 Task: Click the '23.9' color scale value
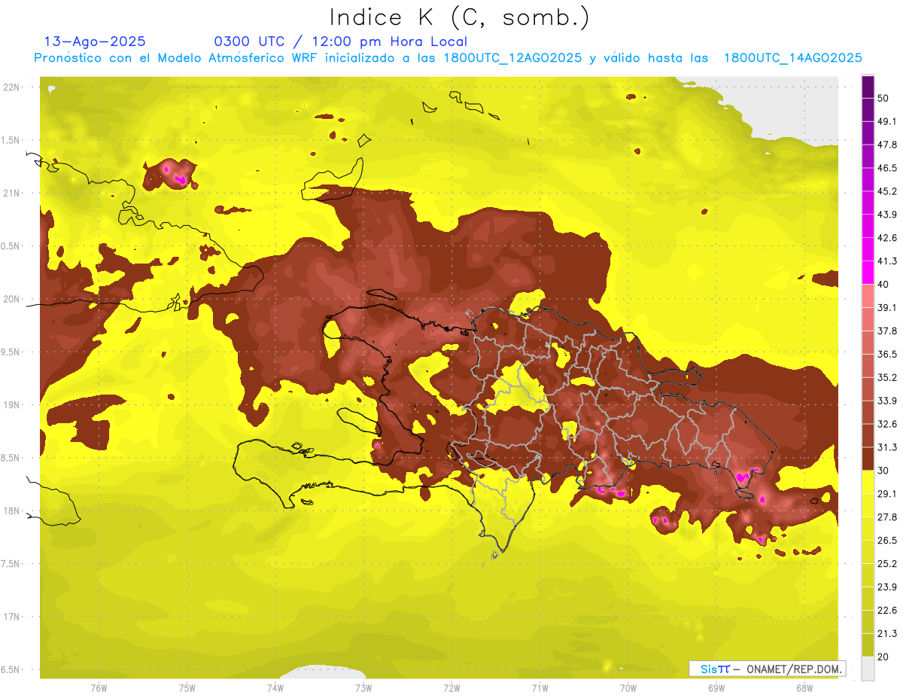pyautogui.click(x=887, y=587)
